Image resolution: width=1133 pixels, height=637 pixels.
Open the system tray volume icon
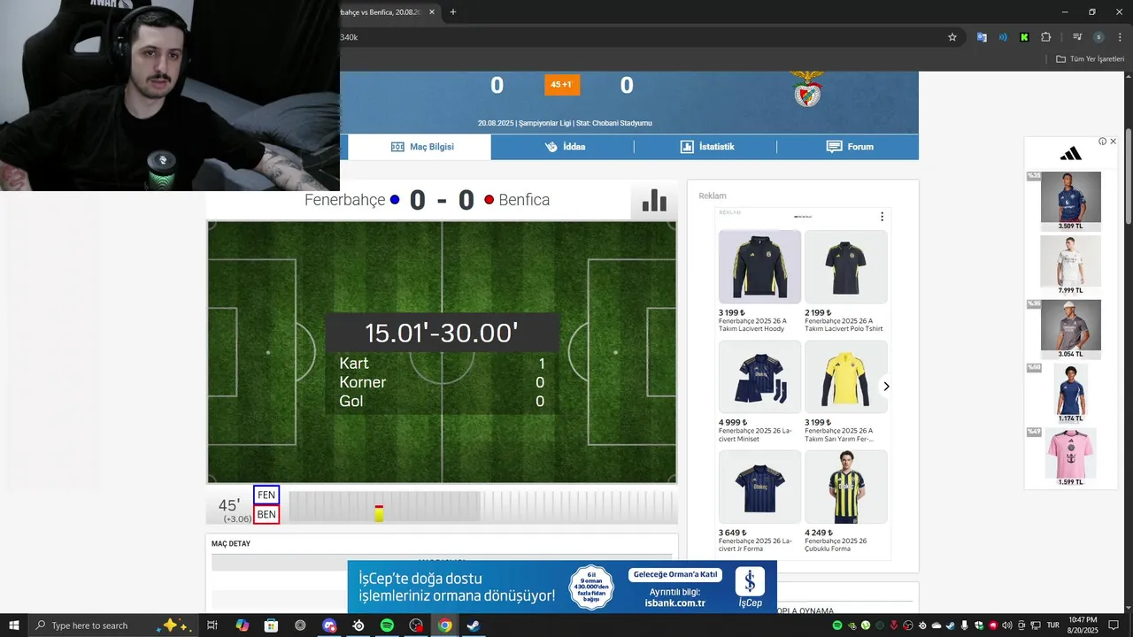tap(1006, 625)
